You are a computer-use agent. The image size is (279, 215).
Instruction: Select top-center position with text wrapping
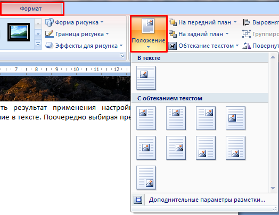[x=176, y=118]
